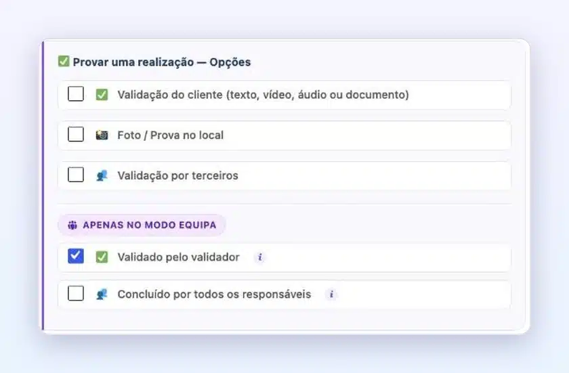Click the Provar uma realização — Opções heading
Screen dimensions: 569x373
point(162,62)
